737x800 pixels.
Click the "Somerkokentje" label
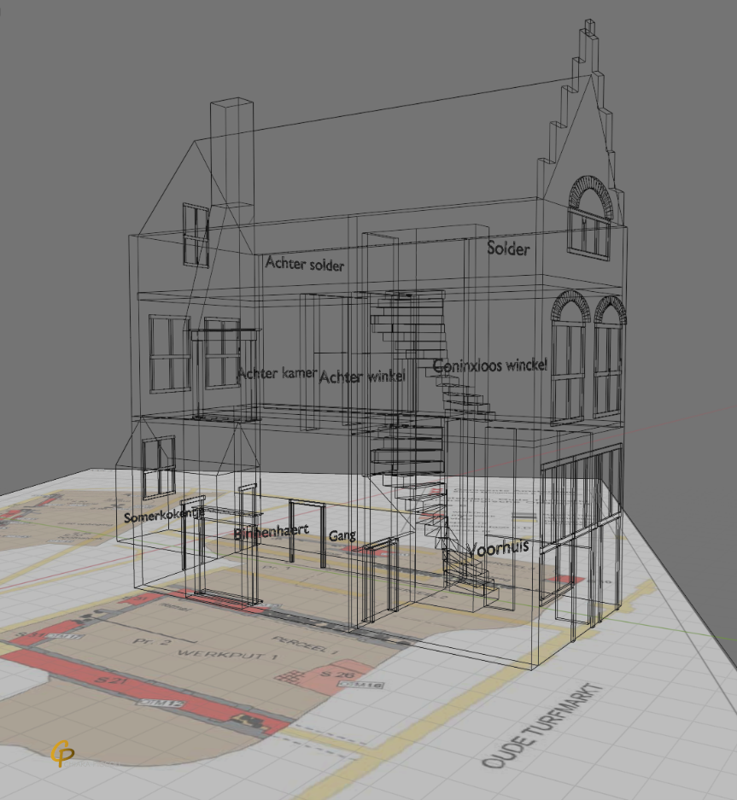coord(164,516)
